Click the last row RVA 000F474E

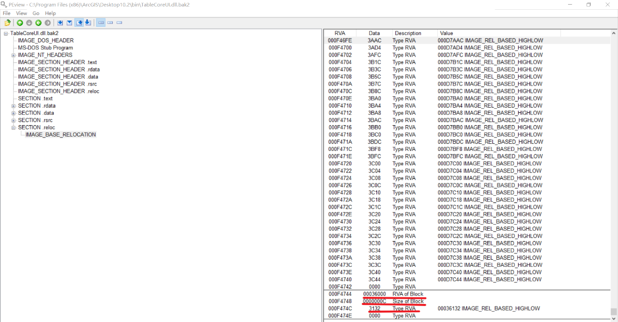(x=467, y=315)
